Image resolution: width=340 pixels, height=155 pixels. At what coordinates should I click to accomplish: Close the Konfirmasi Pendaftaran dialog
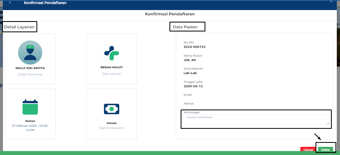pyautogui.click(x=331, y=1)
